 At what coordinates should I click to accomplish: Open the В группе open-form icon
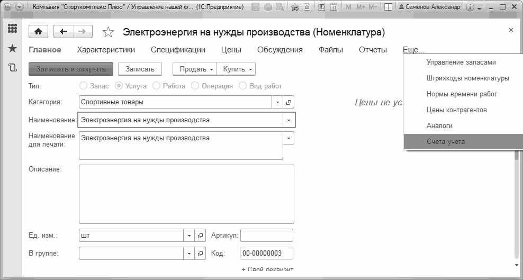click(x=200, y=254)
